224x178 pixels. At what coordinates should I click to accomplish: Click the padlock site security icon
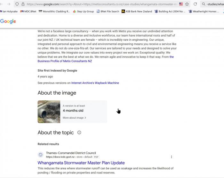pos(23,4)
